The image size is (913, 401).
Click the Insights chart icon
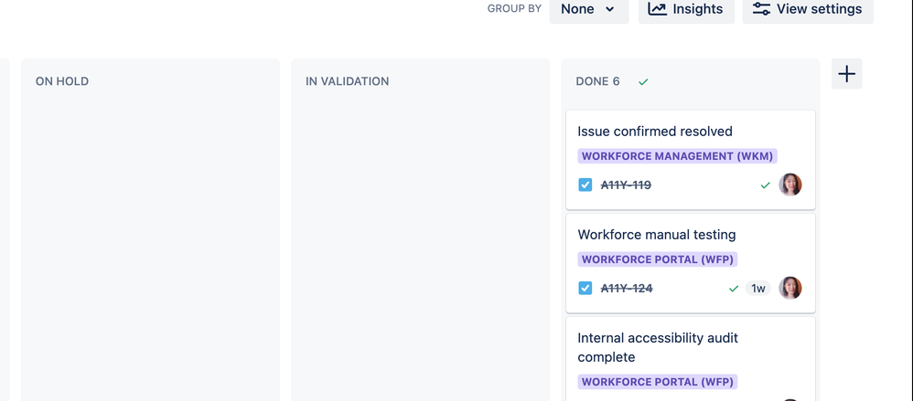click(x=658, y=9)
